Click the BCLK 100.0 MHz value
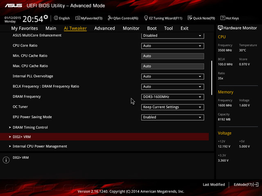 (x=225, y=64)
